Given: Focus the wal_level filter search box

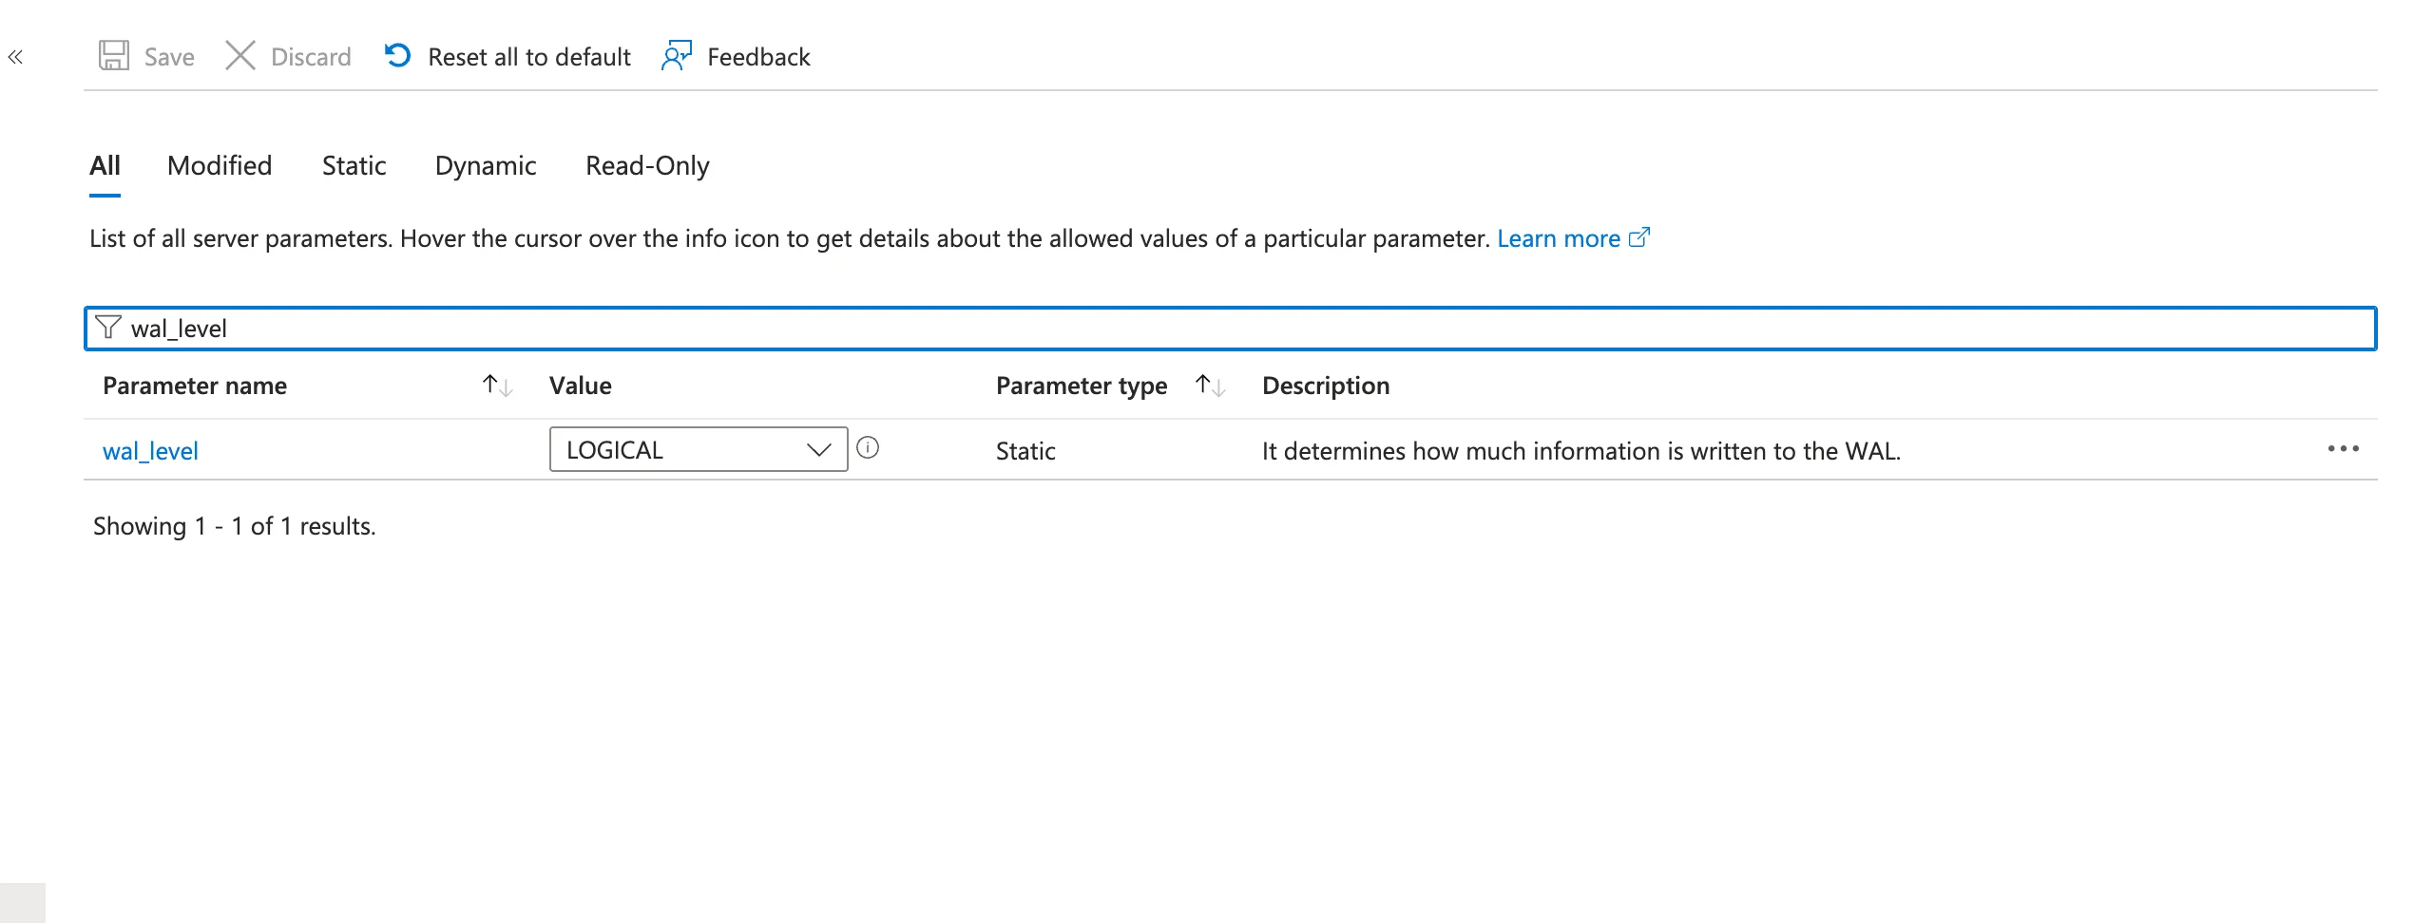Looking at the screenshot, I should click(1236, 329).
